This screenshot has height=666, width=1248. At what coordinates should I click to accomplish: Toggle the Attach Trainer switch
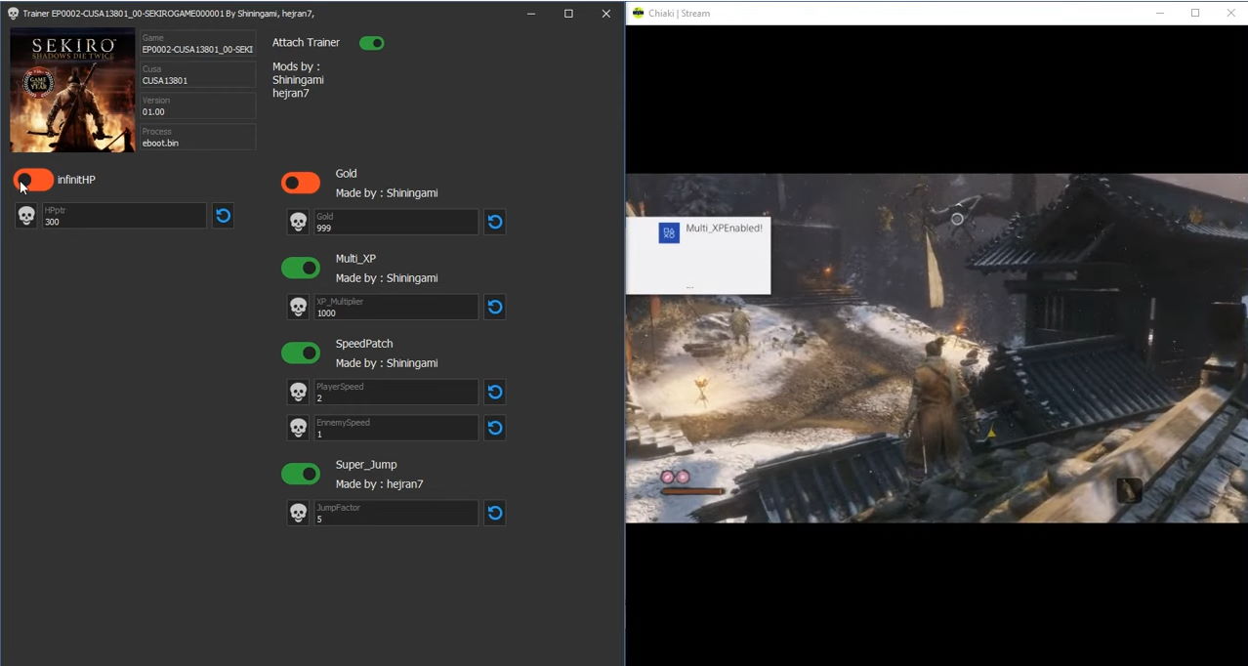372,43
